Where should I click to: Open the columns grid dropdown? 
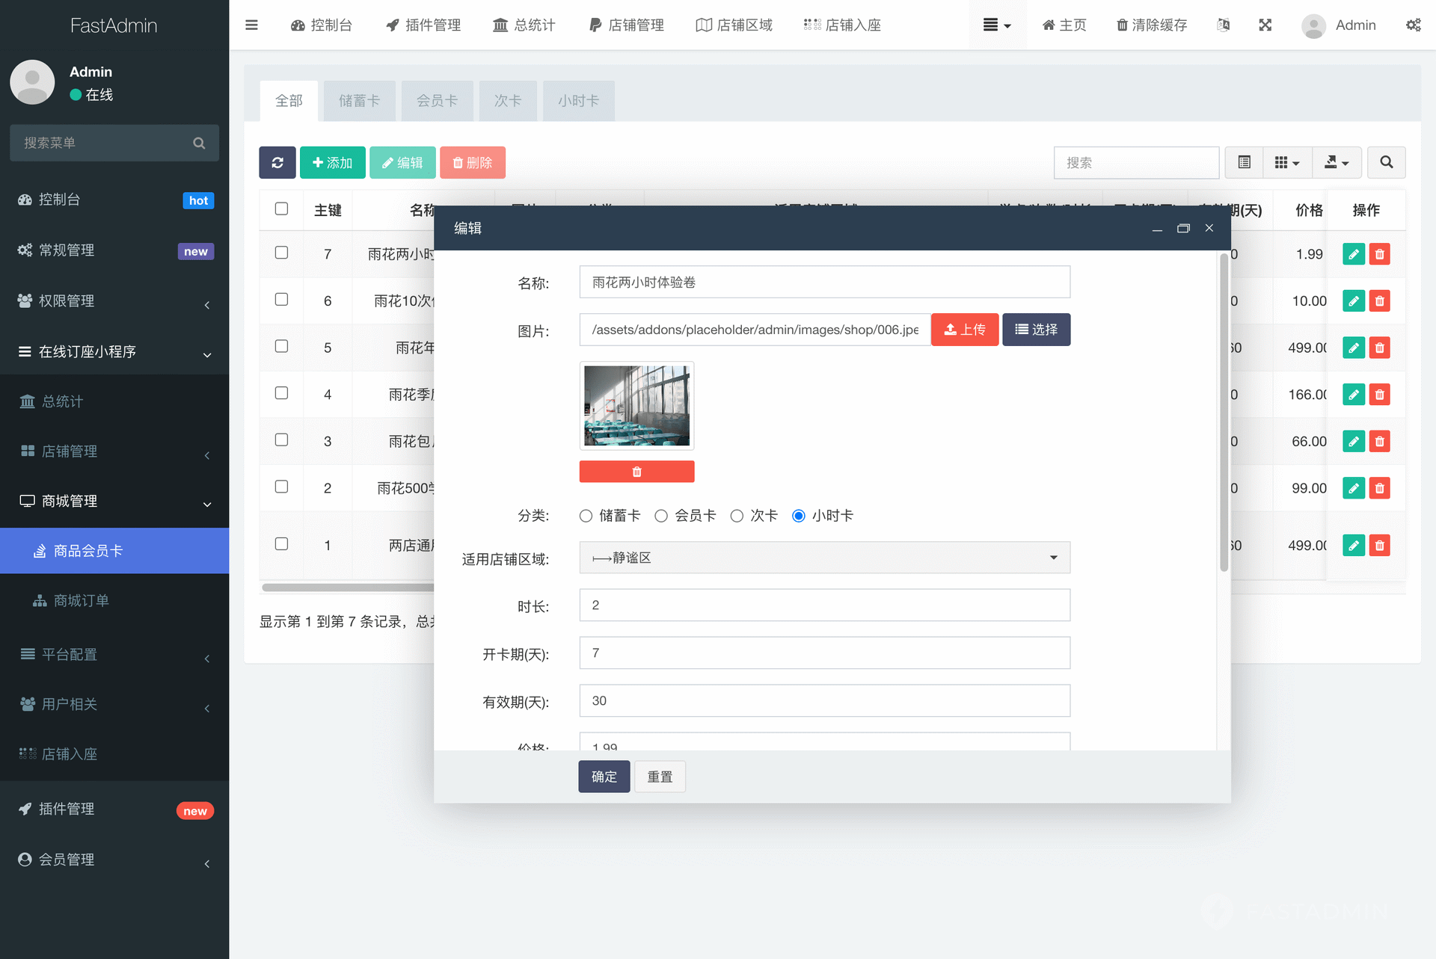[1286, 162]
